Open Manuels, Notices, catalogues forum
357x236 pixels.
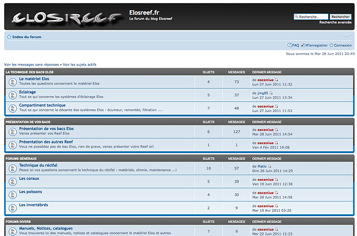click(46, 228)
